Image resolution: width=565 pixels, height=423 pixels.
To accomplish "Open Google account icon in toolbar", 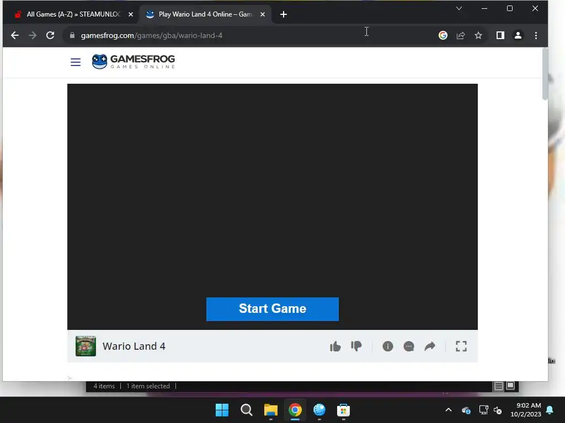I will (x=443, y=35).
